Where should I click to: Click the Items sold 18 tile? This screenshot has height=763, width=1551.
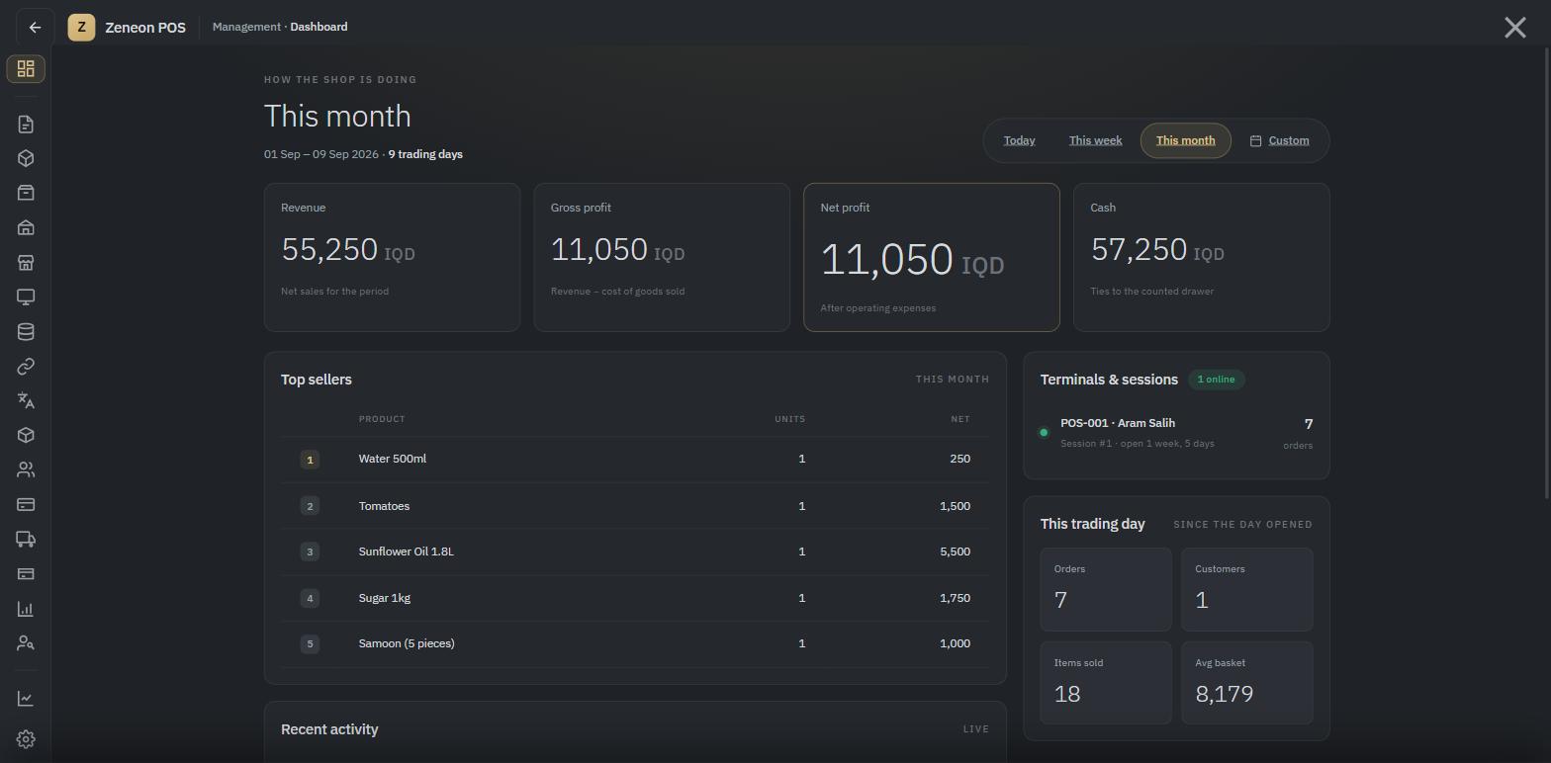click(1106, 683)
